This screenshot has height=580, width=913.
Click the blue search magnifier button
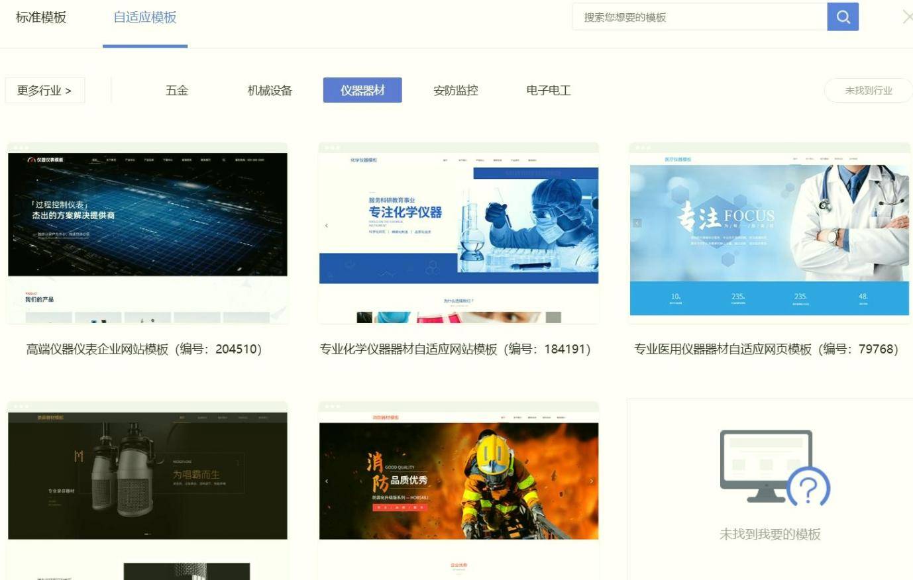coord(843,17)
